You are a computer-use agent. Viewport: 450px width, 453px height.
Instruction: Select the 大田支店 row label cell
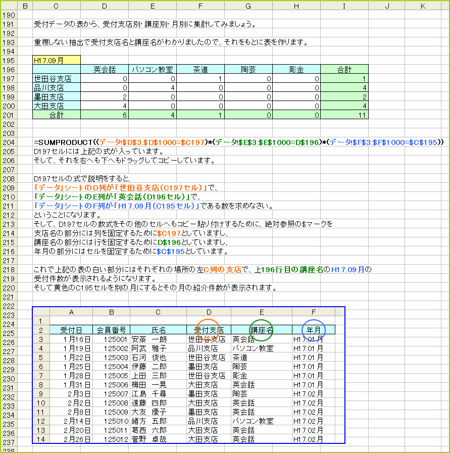56,106
